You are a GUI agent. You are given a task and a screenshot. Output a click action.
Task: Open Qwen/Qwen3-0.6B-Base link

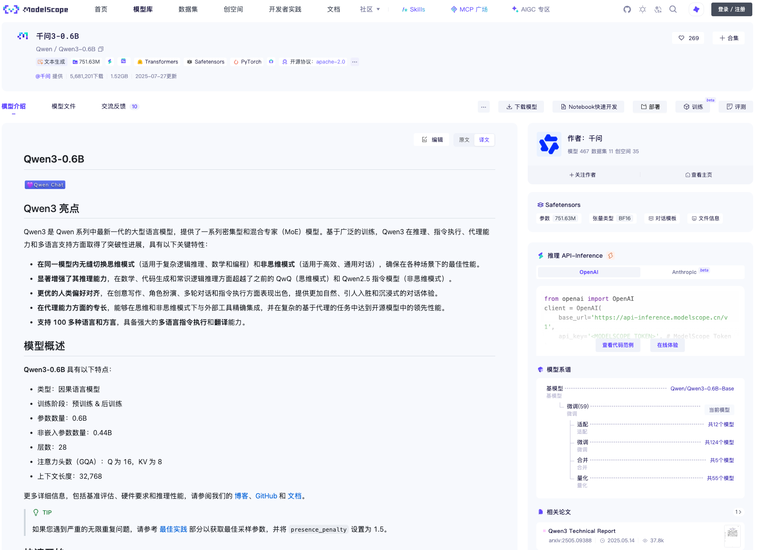pos(702,389)
